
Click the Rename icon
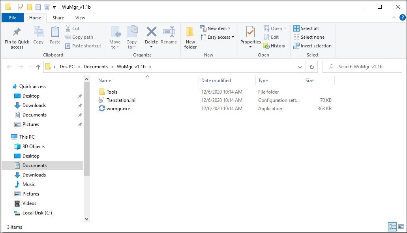point(169,32)
